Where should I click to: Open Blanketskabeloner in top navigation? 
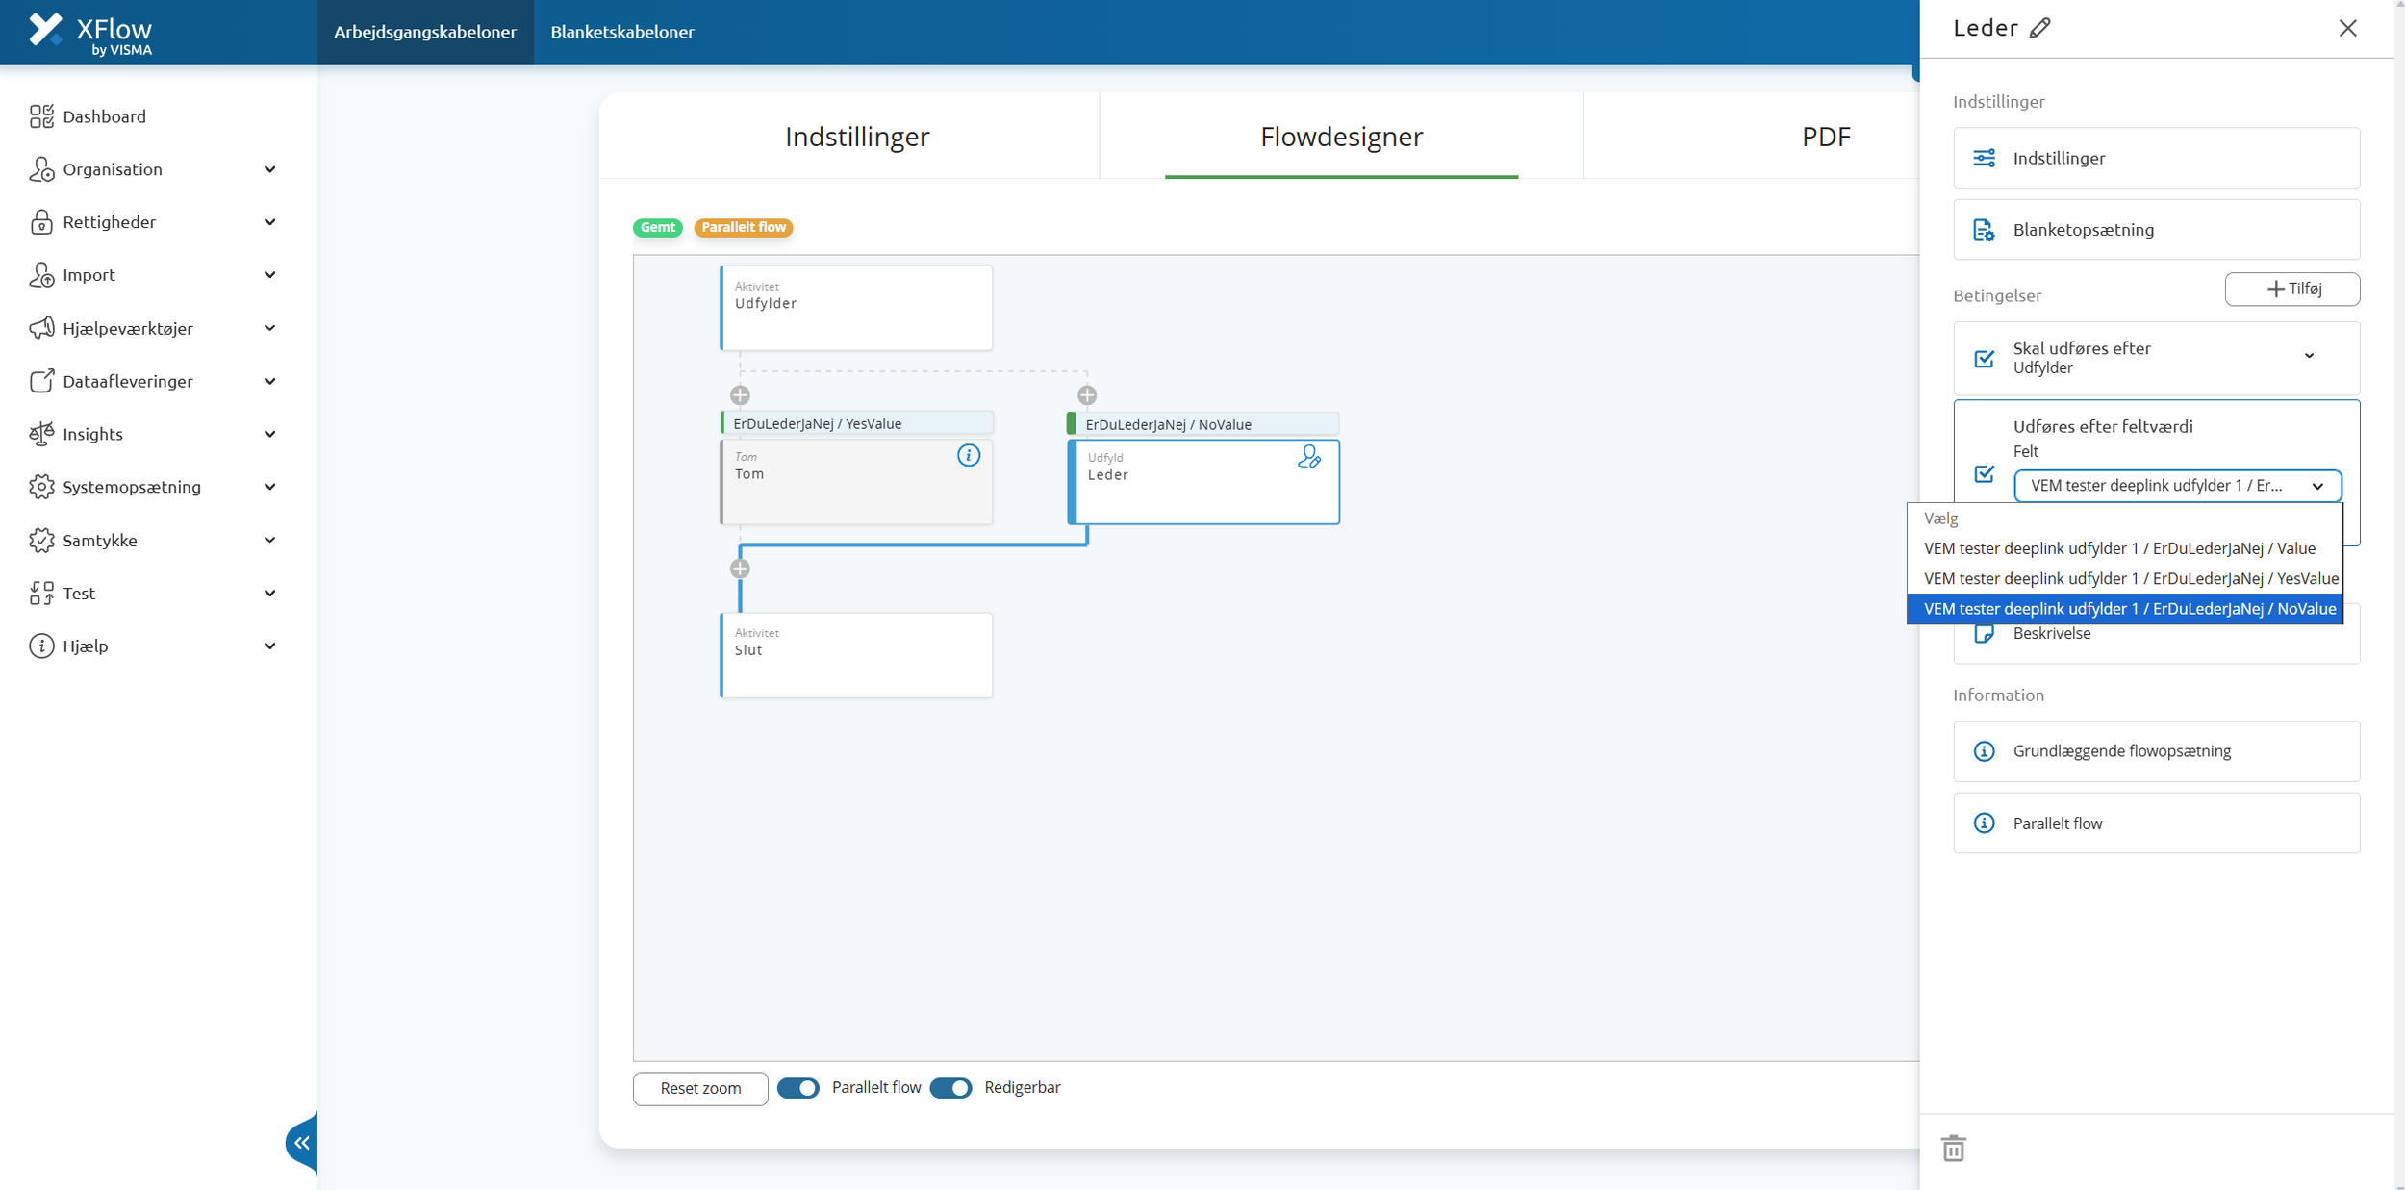point(621,32)
